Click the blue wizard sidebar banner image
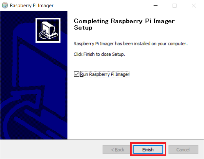Image resolution: width=204 pixels, height=159 pixels. click(x=34, y=75)
